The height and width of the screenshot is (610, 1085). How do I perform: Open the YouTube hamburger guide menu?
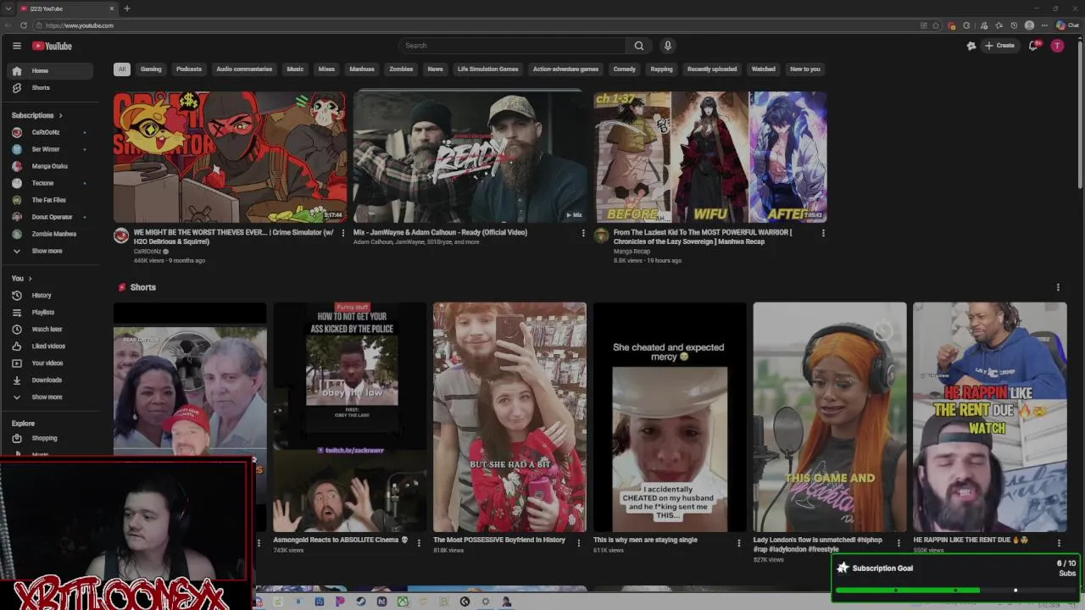16,46
